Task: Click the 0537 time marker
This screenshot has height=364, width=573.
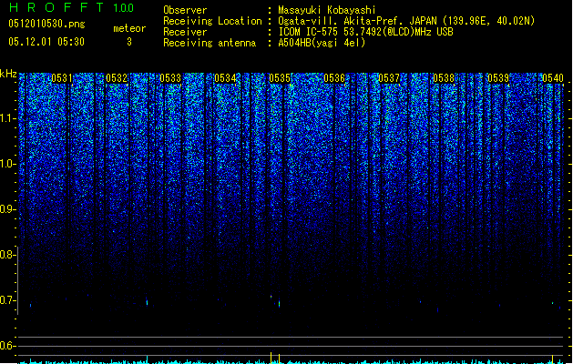Action: [389, 78]
